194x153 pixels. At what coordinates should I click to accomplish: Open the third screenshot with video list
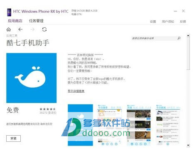click(x=139, y=125)
